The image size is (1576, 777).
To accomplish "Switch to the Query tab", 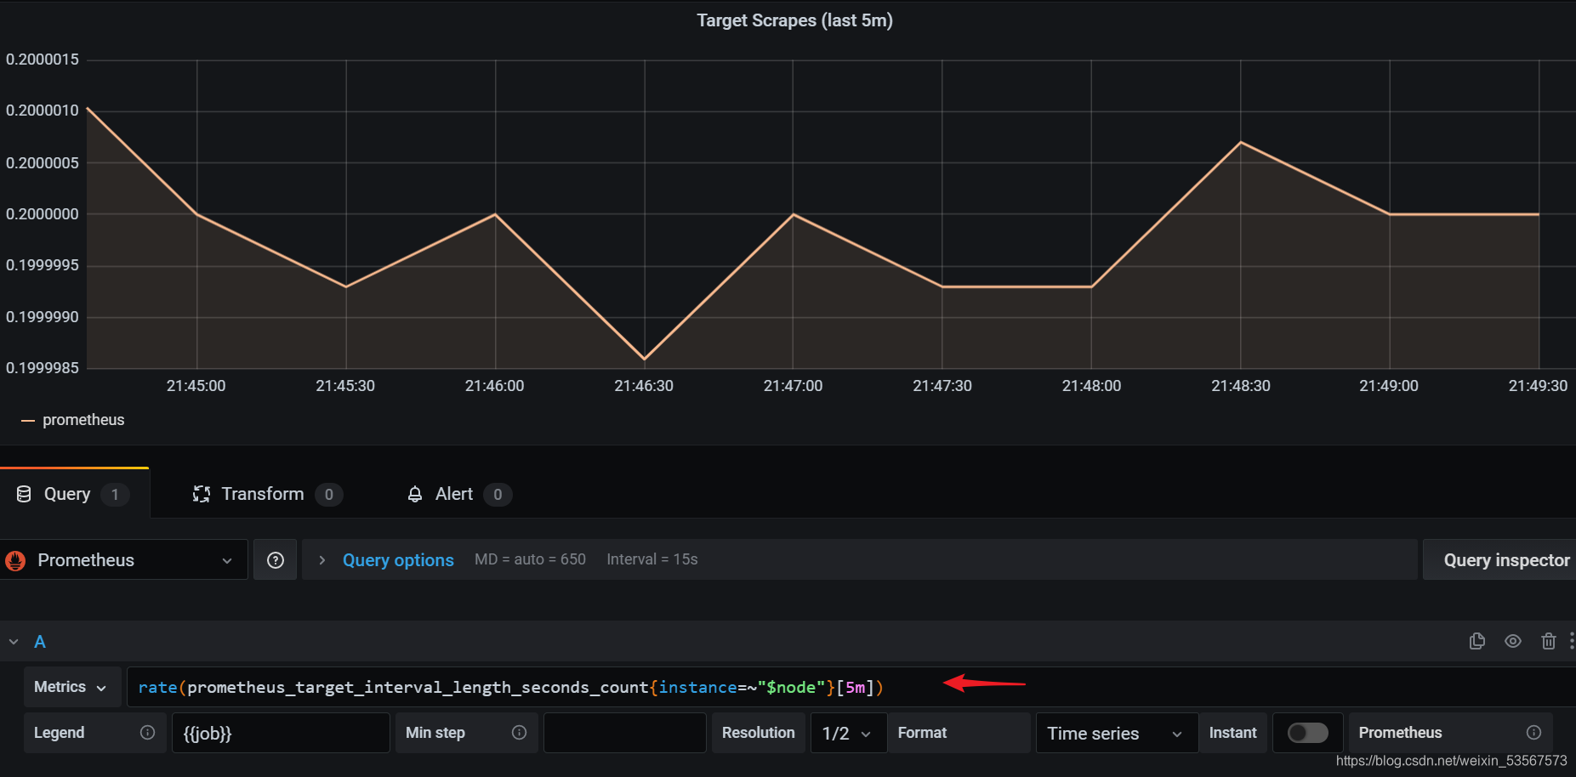I will pyautogui.click(x=75, y=494).
